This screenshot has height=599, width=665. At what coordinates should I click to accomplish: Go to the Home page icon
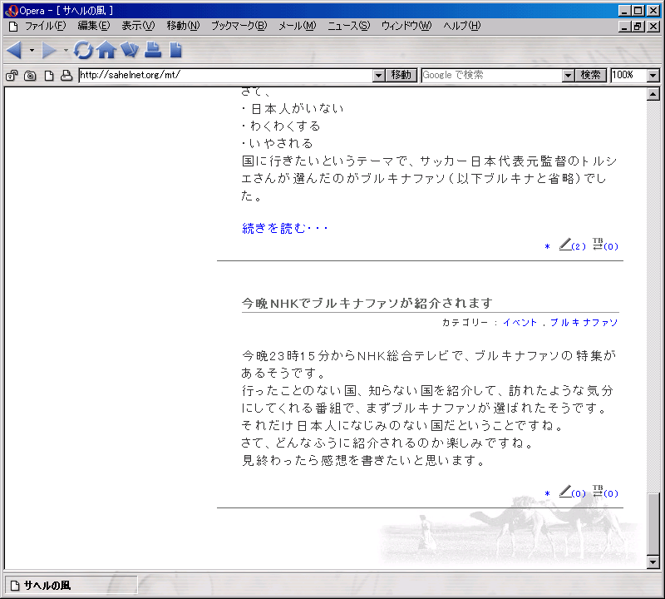106,50
